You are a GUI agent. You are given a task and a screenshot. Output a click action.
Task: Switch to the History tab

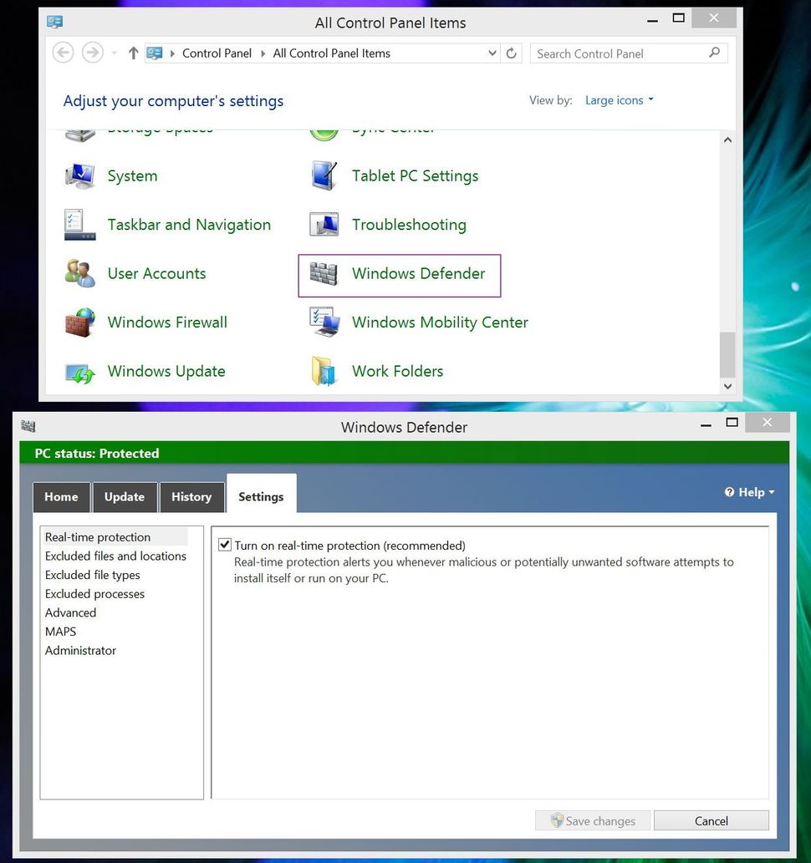pos(191,496)
